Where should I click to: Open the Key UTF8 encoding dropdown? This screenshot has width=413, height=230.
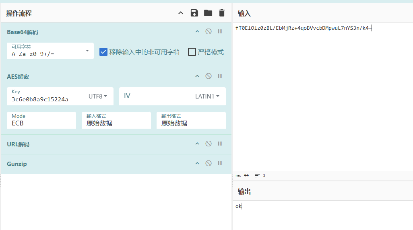[x=98, y=97]
